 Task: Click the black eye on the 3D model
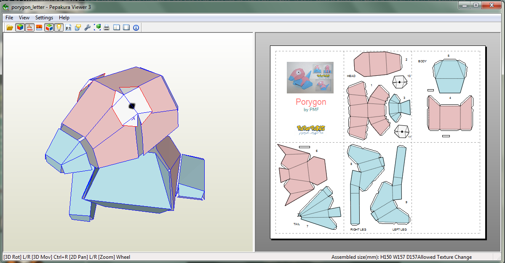tap(132, 106)
